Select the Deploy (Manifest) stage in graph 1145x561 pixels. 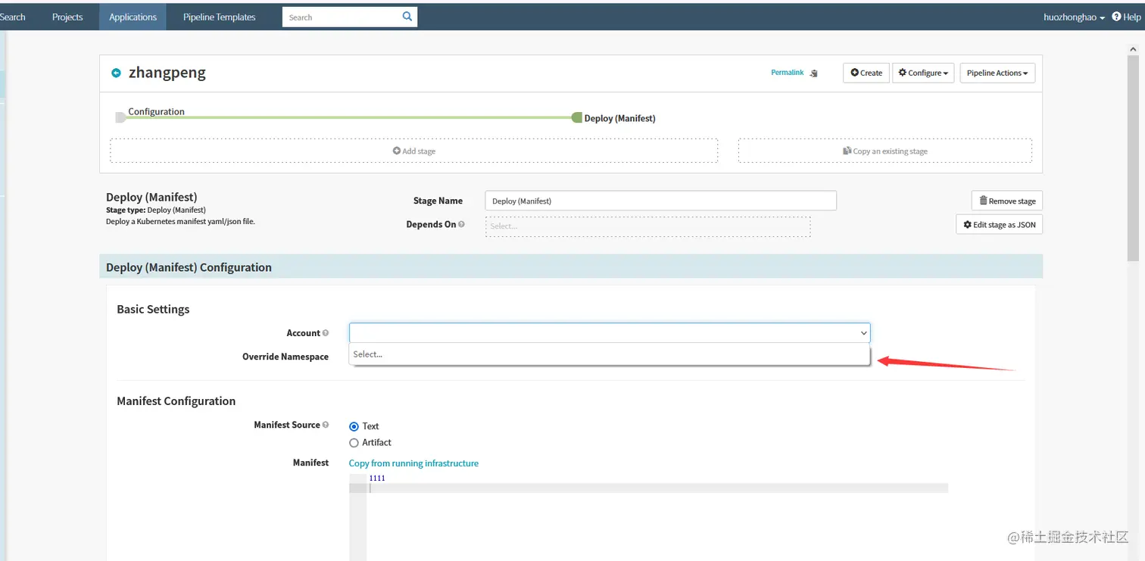click(614, 118)
